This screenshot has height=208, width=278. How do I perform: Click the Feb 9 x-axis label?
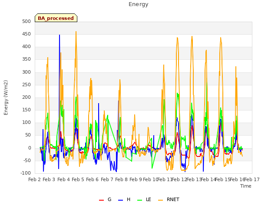pyautogui.click(x=136, y=179)
